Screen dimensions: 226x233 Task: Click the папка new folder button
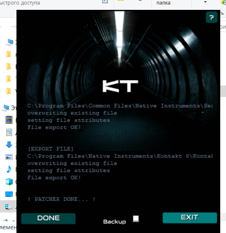tap(163, 3)
